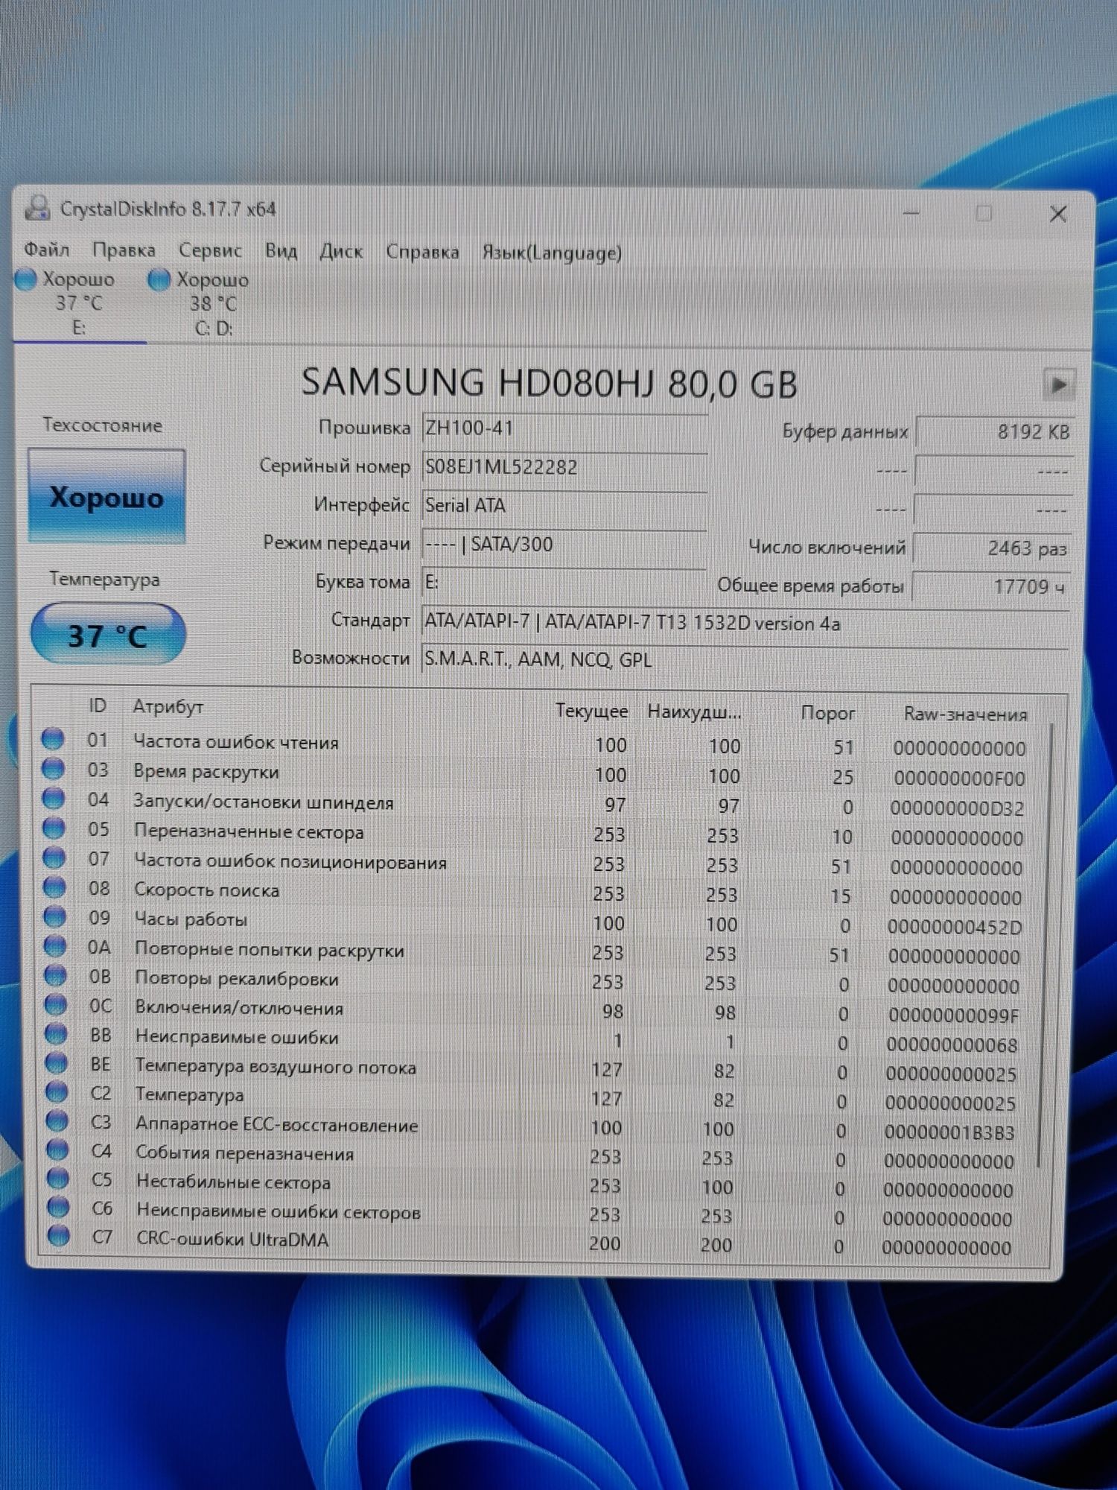Image resolution: width=1117 pixels, height=1490 pixels.
Task: Open the Язык(Language) menu
Action: point(551,253)
